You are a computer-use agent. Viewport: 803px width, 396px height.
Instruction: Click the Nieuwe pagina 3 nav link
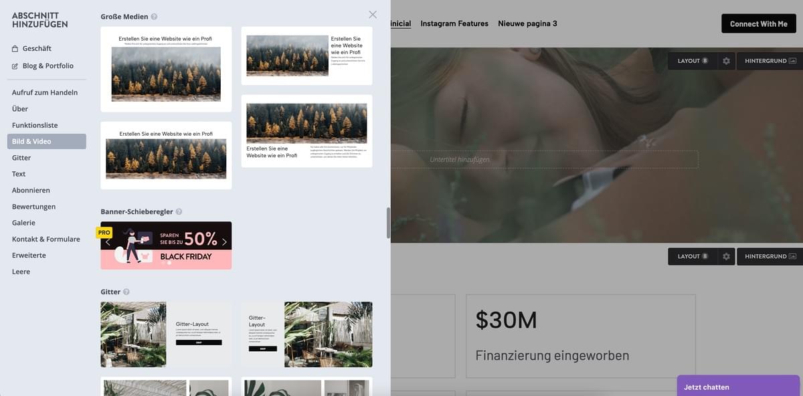(x=527, y=23)
